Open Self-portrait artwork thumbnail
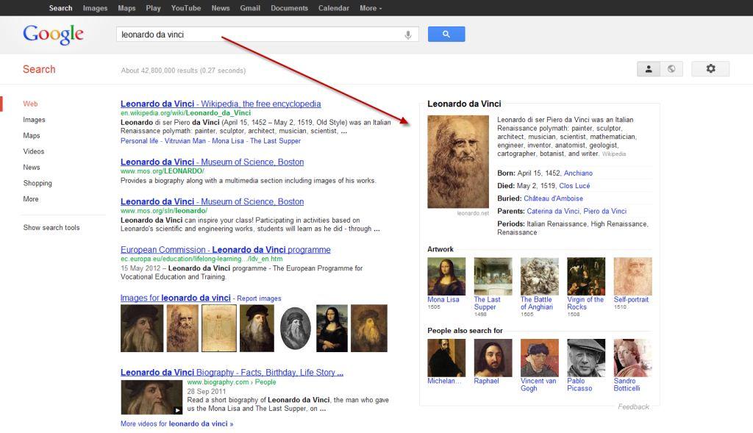Viewport: 753px width, 433px height. point(632,276)
